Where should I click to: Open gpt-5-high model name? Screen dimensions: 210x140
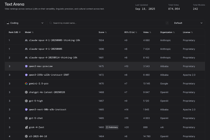pos(36,101)
